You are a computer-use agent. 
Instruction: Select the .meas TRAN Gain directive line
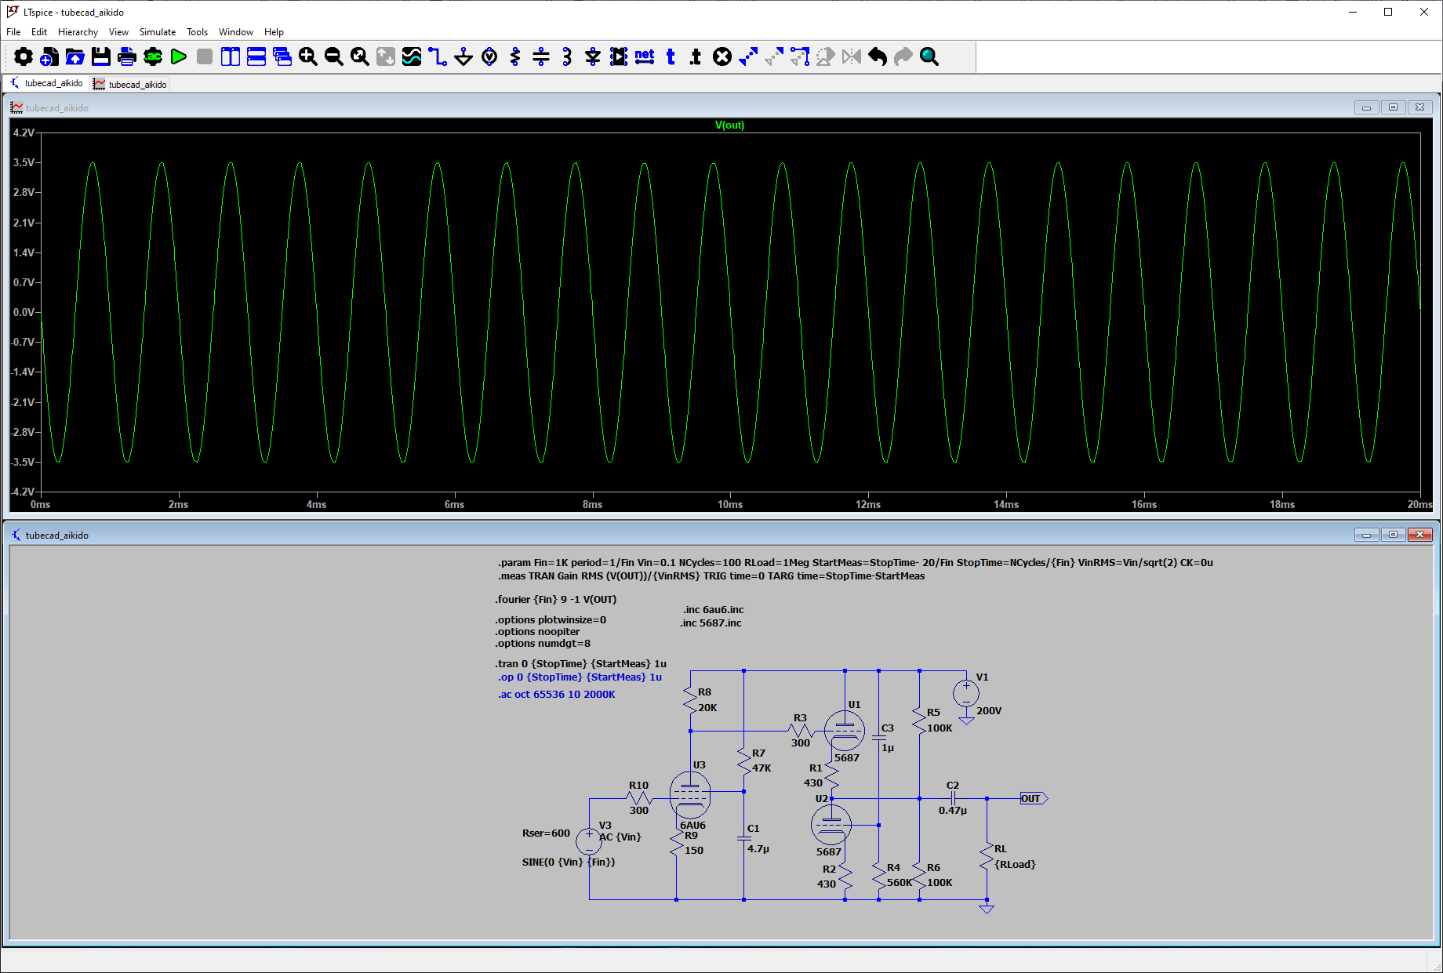point(711,575)
